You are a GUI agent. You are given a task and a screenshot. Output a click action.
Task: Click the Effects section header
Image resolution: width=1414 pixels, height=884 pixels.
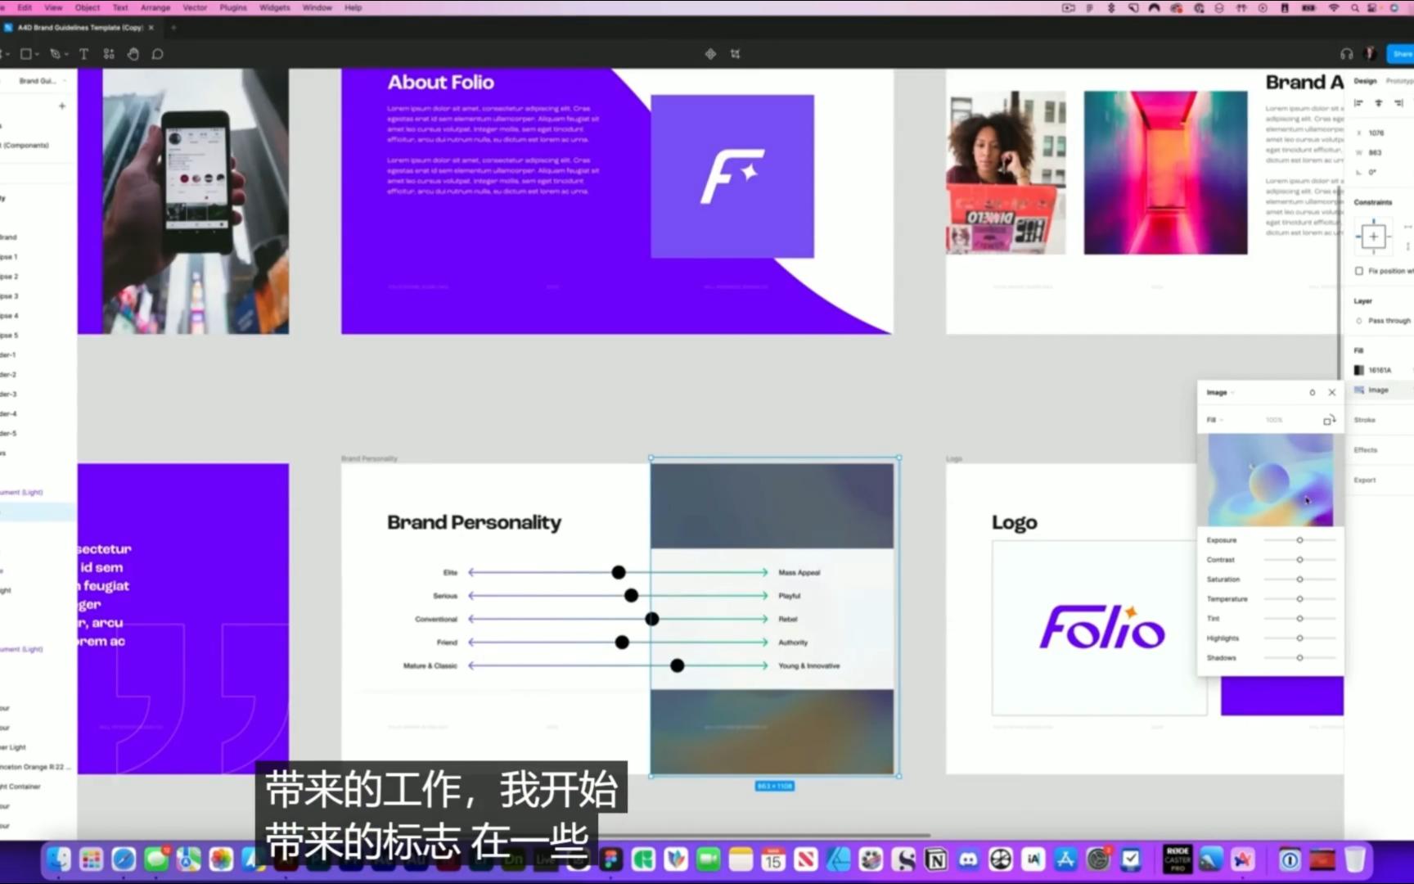click(1366, 450)
